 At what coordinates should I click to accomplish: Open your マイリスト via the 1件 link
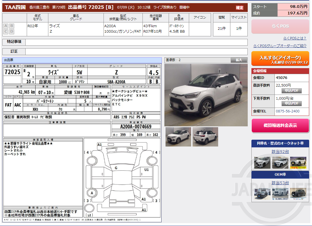click(238, 28)
